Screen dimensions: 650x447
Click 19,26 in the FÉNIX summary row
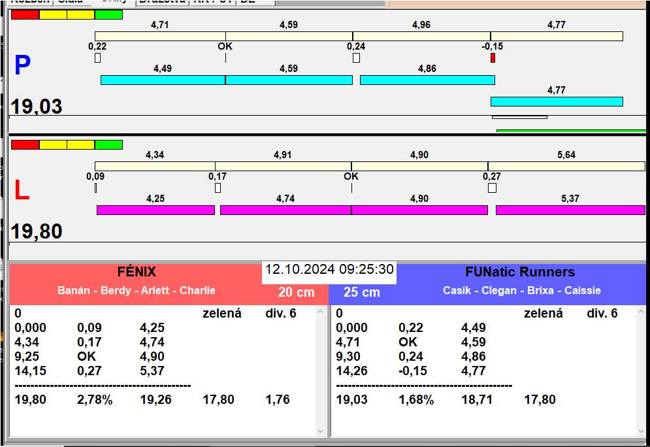156,400
